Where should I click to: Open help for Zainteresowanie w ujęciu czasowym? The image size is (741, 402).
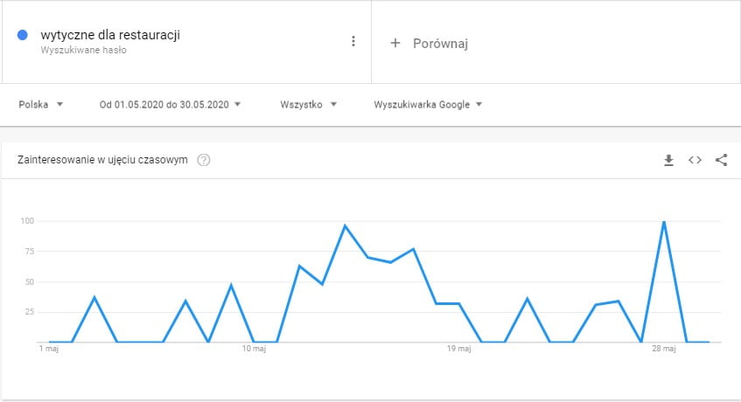point(203,160)
